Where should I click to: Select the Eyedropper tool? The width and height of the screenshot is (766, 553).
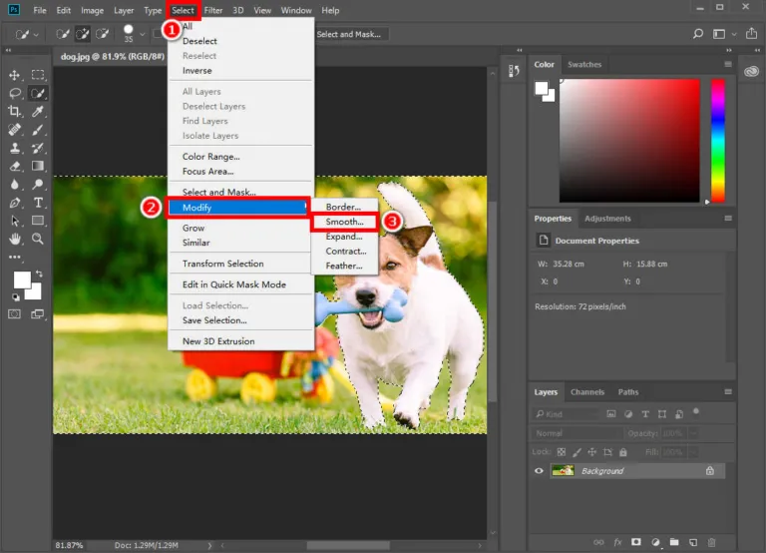click(38, 111)
